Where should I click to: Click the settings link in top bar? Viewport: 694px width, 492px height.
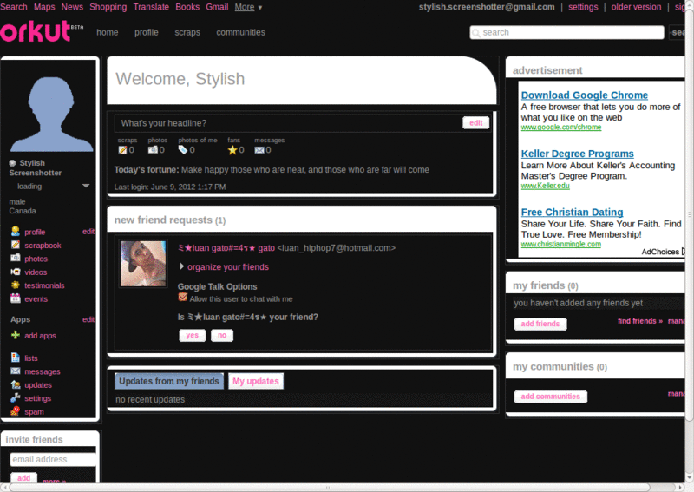[583, 7]
